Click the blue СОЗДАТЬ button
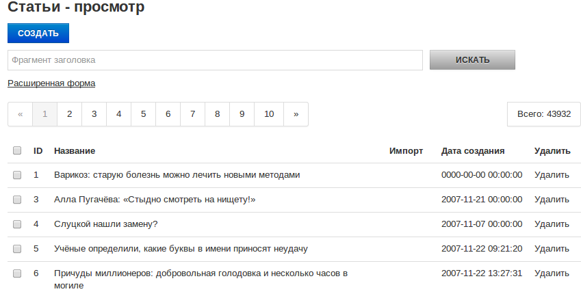This screenshot has height=296, width=581. pos(38,33)
